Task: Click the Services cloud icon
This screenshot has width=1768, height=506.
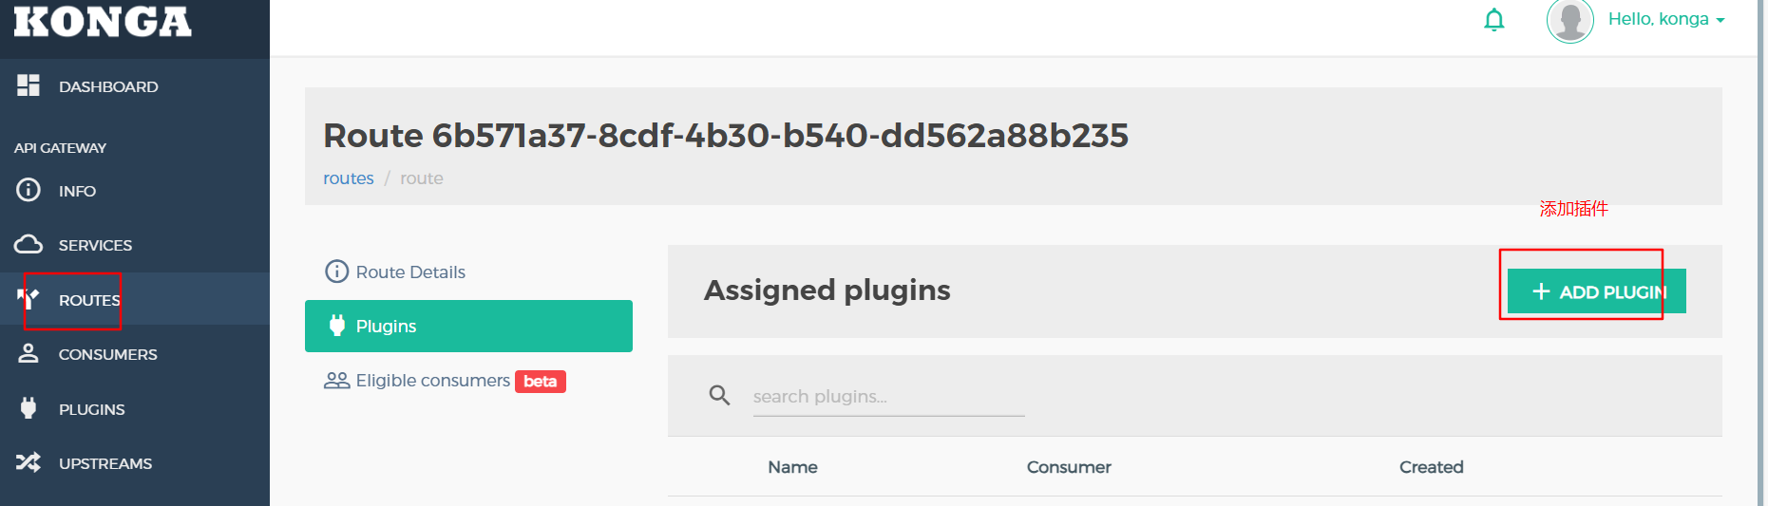Action: coord(29,244)
